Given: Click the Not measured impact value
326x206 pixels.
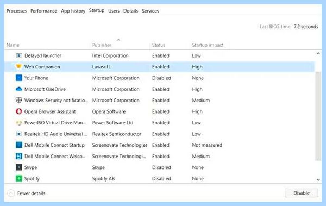Looking at the screenshot, I should [x=207, y=145].
